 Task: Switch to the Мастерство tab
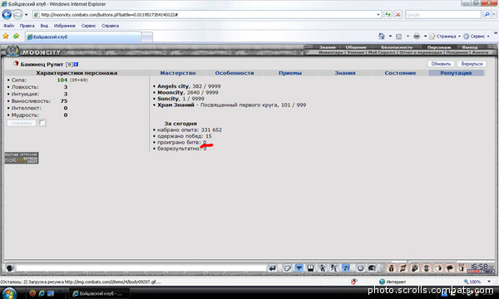pyautogui.click(x=178, y=73)
